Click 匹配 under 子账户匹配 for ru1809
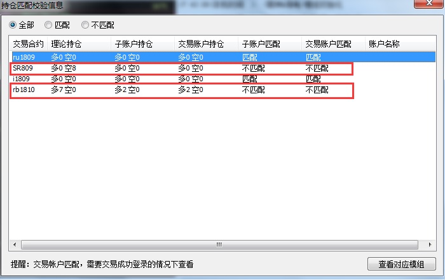This screenshot has height=280, width=445. tap(249, 57)
